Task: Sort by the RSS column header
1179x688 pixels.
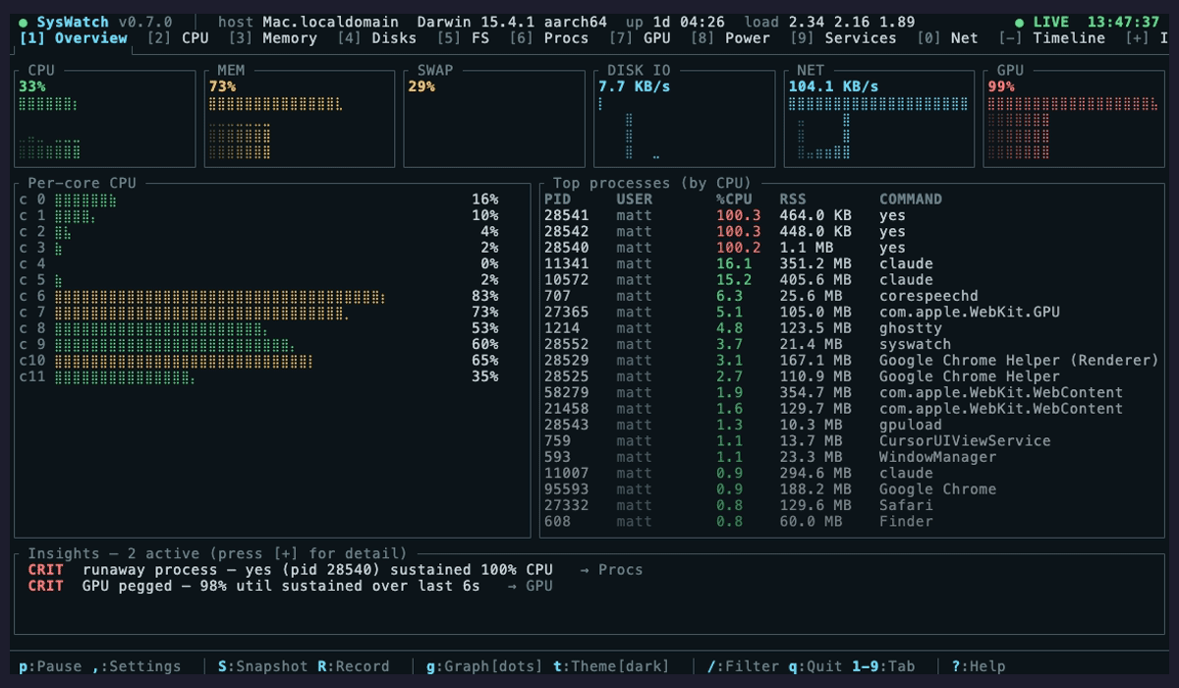Action: [793, 200]
